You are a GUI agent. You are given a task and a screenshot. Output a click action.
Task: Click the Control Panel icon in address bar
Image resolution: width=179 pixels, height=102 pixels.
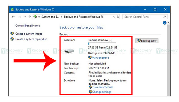click(35, 17)
